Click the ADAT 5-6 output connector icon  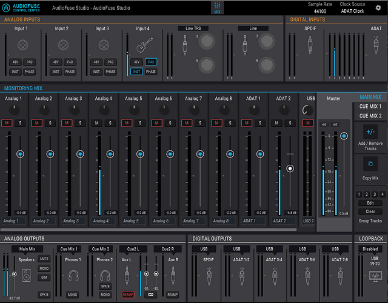[x=307, y=276]
